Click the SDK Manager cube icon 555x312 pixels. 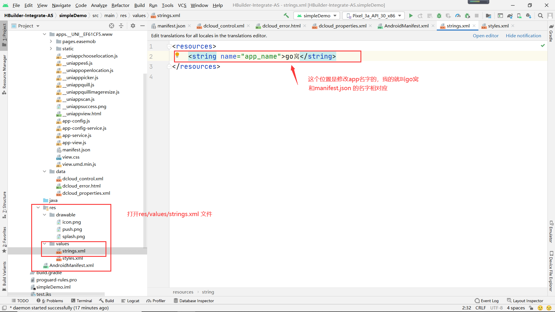pyautogui.click(x=528, y=16)
